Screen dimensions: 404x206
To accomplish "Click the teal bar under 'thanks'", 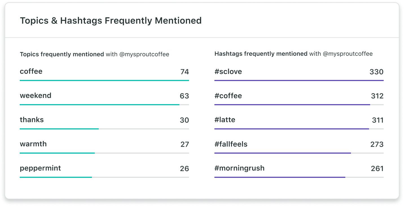I will pos(59,129).
